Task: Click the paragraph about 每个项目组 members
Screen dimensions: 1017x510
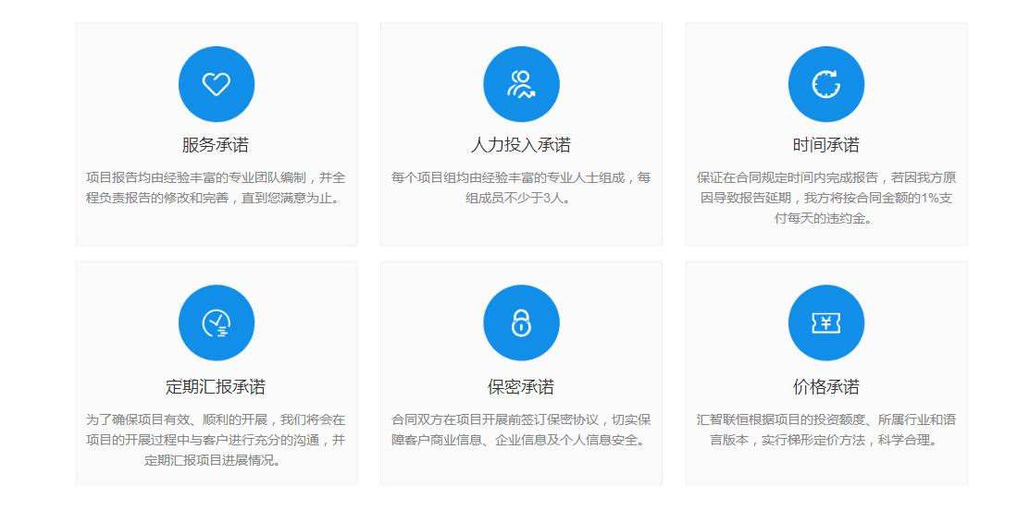Action: click(x=521, y=188)
